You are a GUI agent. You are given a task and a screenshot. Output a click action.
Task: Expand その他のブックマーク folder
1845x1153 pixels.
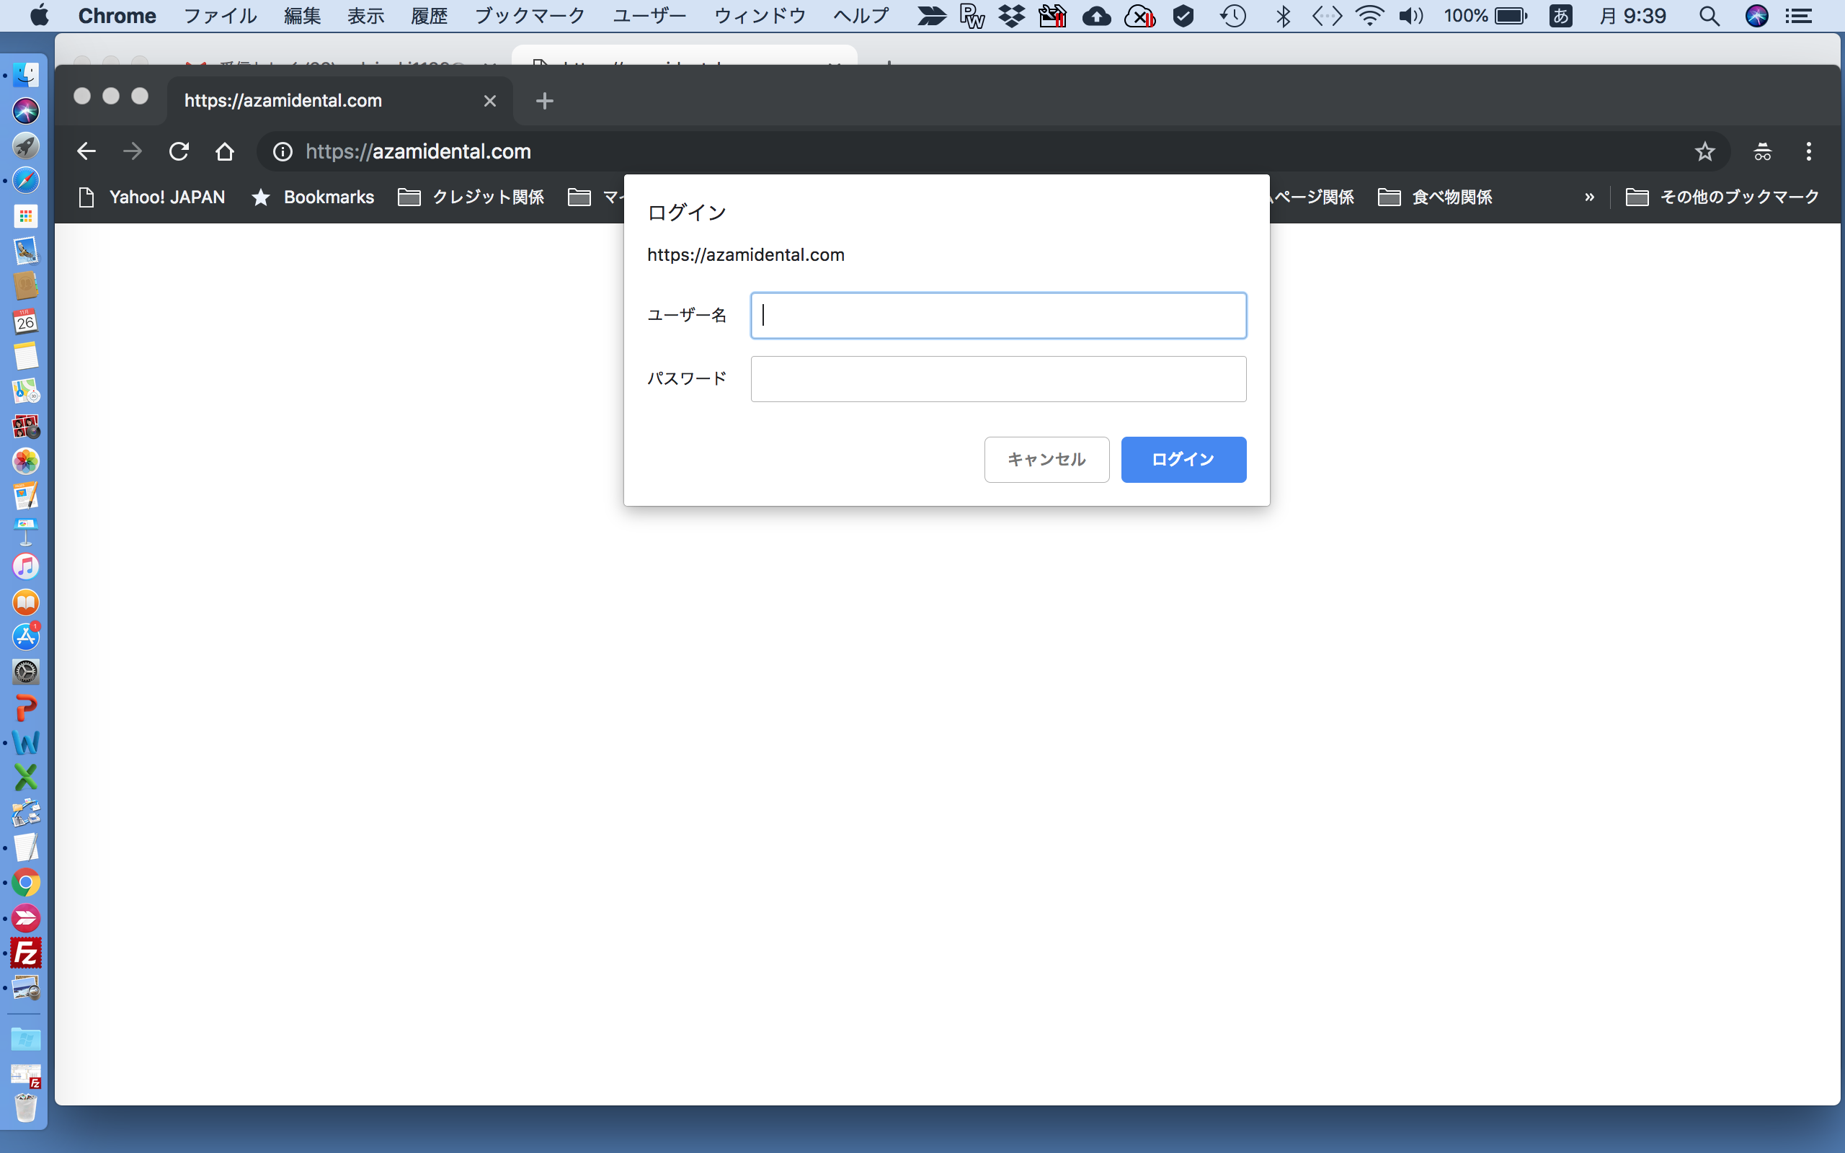(1722, 197)
